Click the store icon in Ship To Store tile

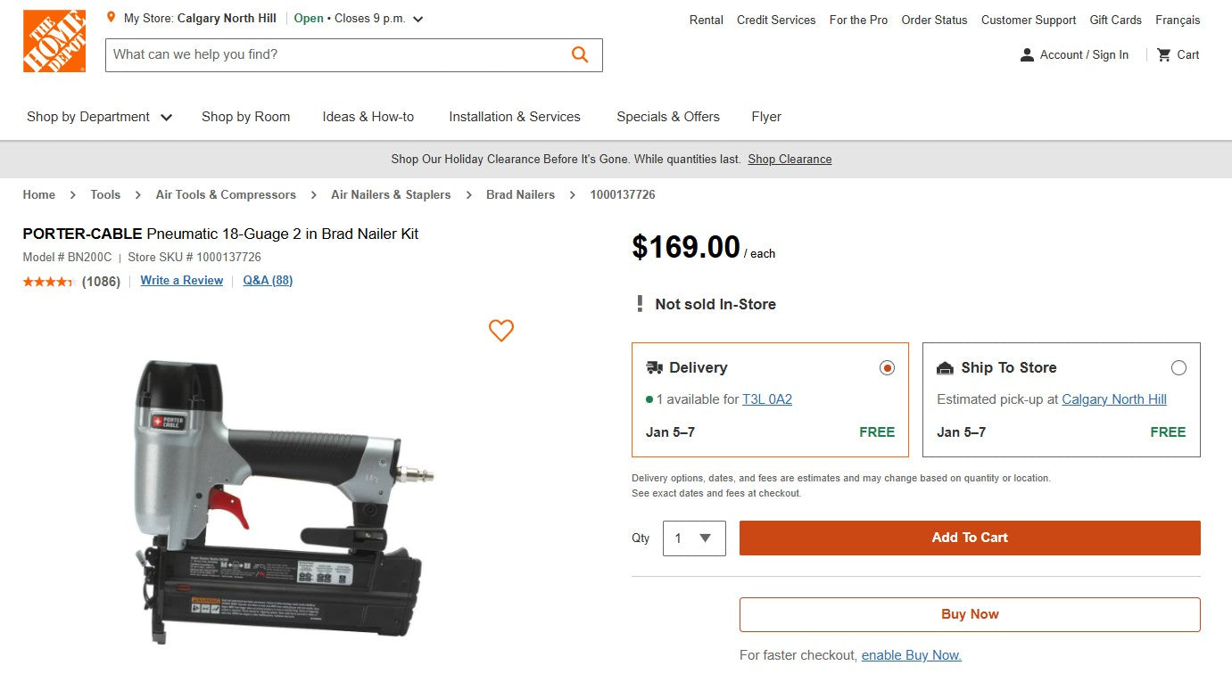pyautogui.click(x=946, y=367)
